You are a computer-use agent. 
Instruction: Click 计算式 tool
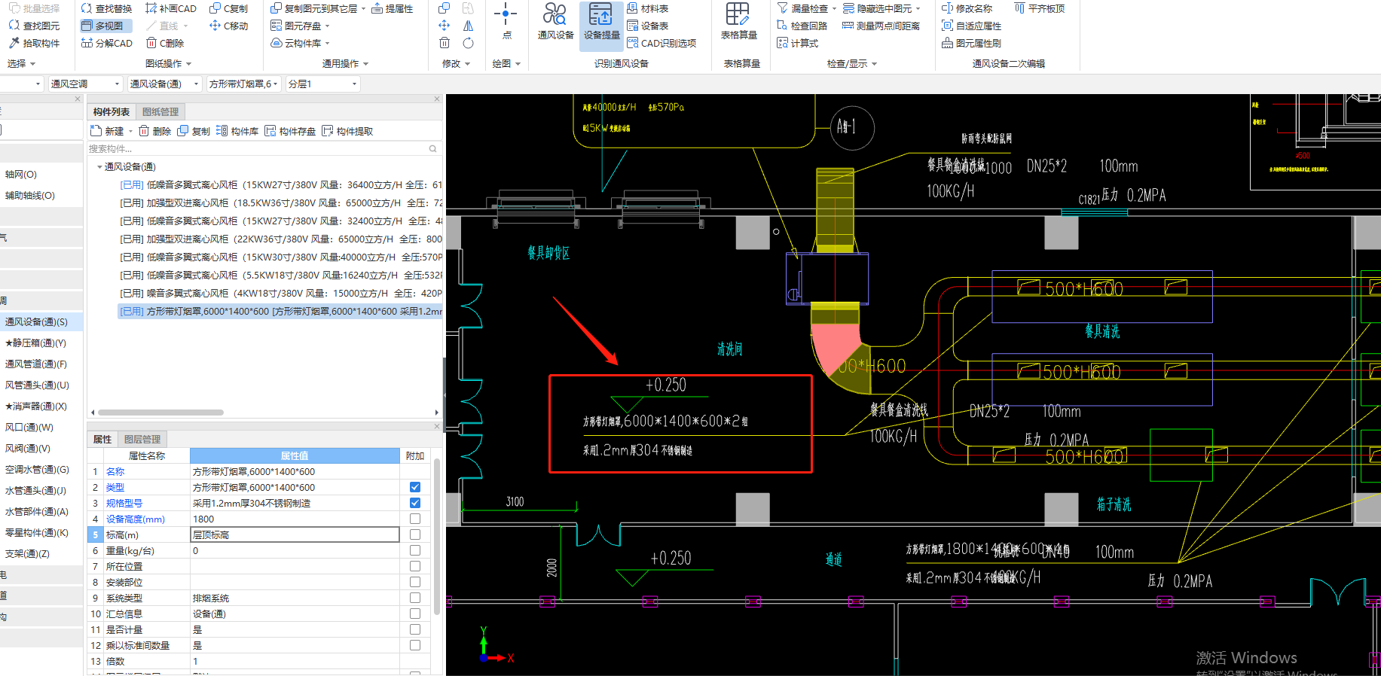pyautogui.click(x=797, y=43)
